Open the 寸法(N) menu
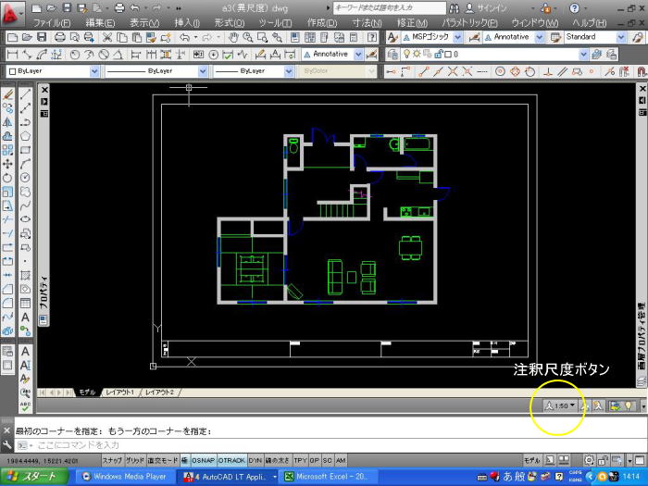The width and height of the screenshot is (648, 486). (367, 23)
